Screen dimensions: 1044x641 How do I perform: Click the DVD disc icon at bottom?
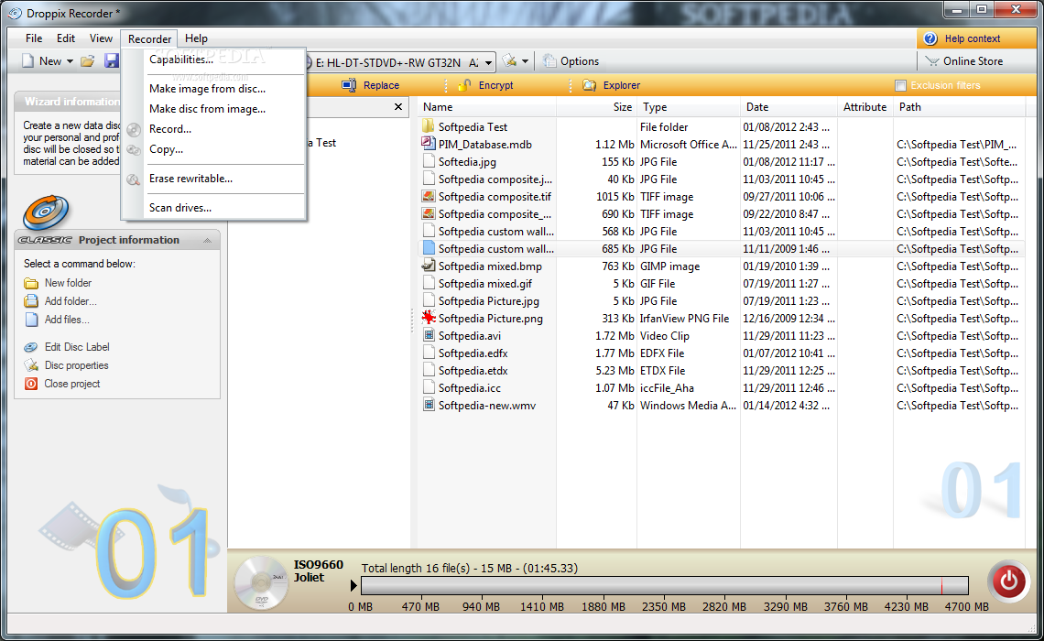pyautogui.click(x=261, y=582)
